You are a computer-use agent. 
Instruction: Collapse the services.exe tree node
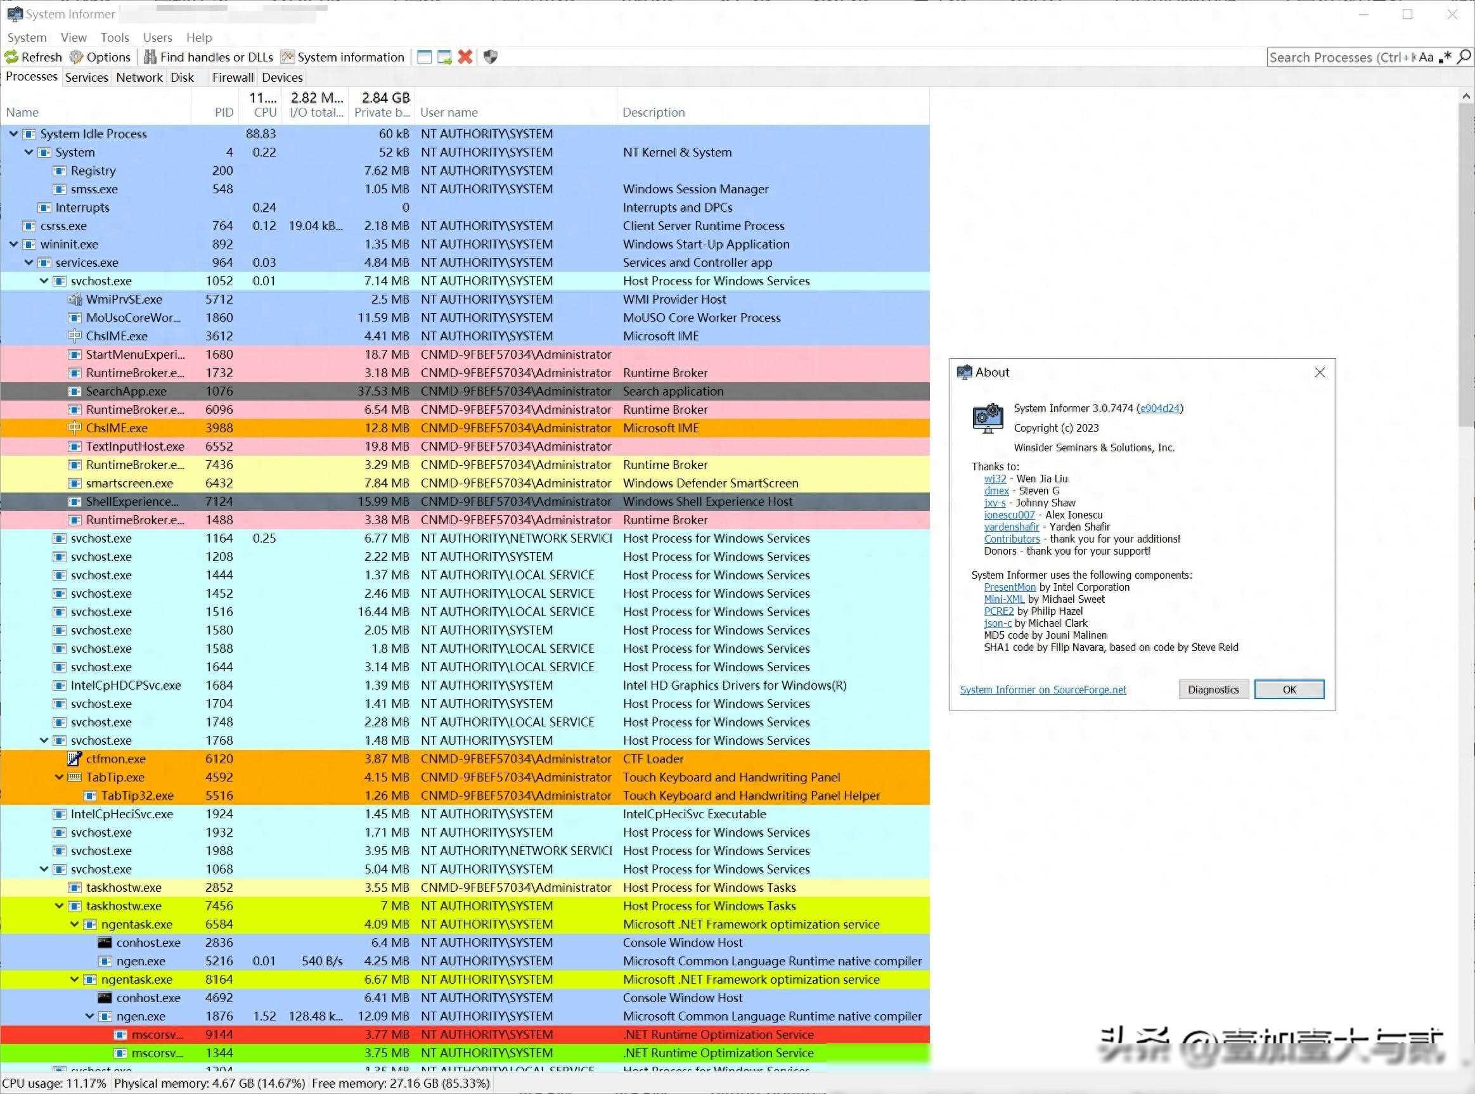29,262
